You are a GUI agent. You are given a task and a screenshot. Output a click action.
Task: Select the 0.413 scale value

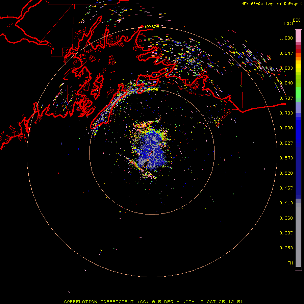tap(286, 203)
